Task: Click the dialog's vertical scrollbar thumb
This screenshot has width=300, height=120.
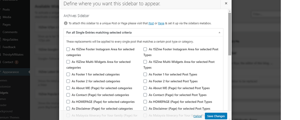Action: click(230, 34)
